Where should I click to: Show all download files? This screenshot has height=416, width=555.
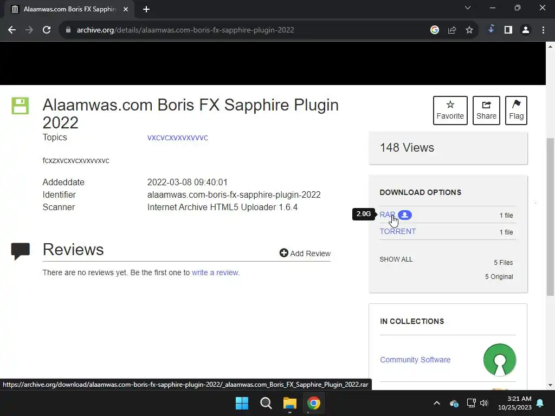coord(396,259)
